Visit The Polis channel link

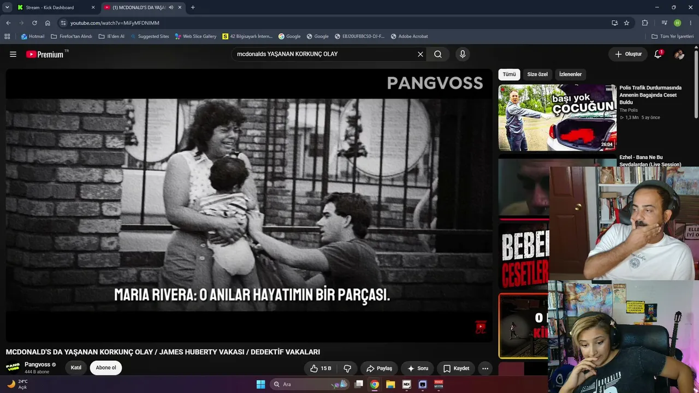pos(629,110)
